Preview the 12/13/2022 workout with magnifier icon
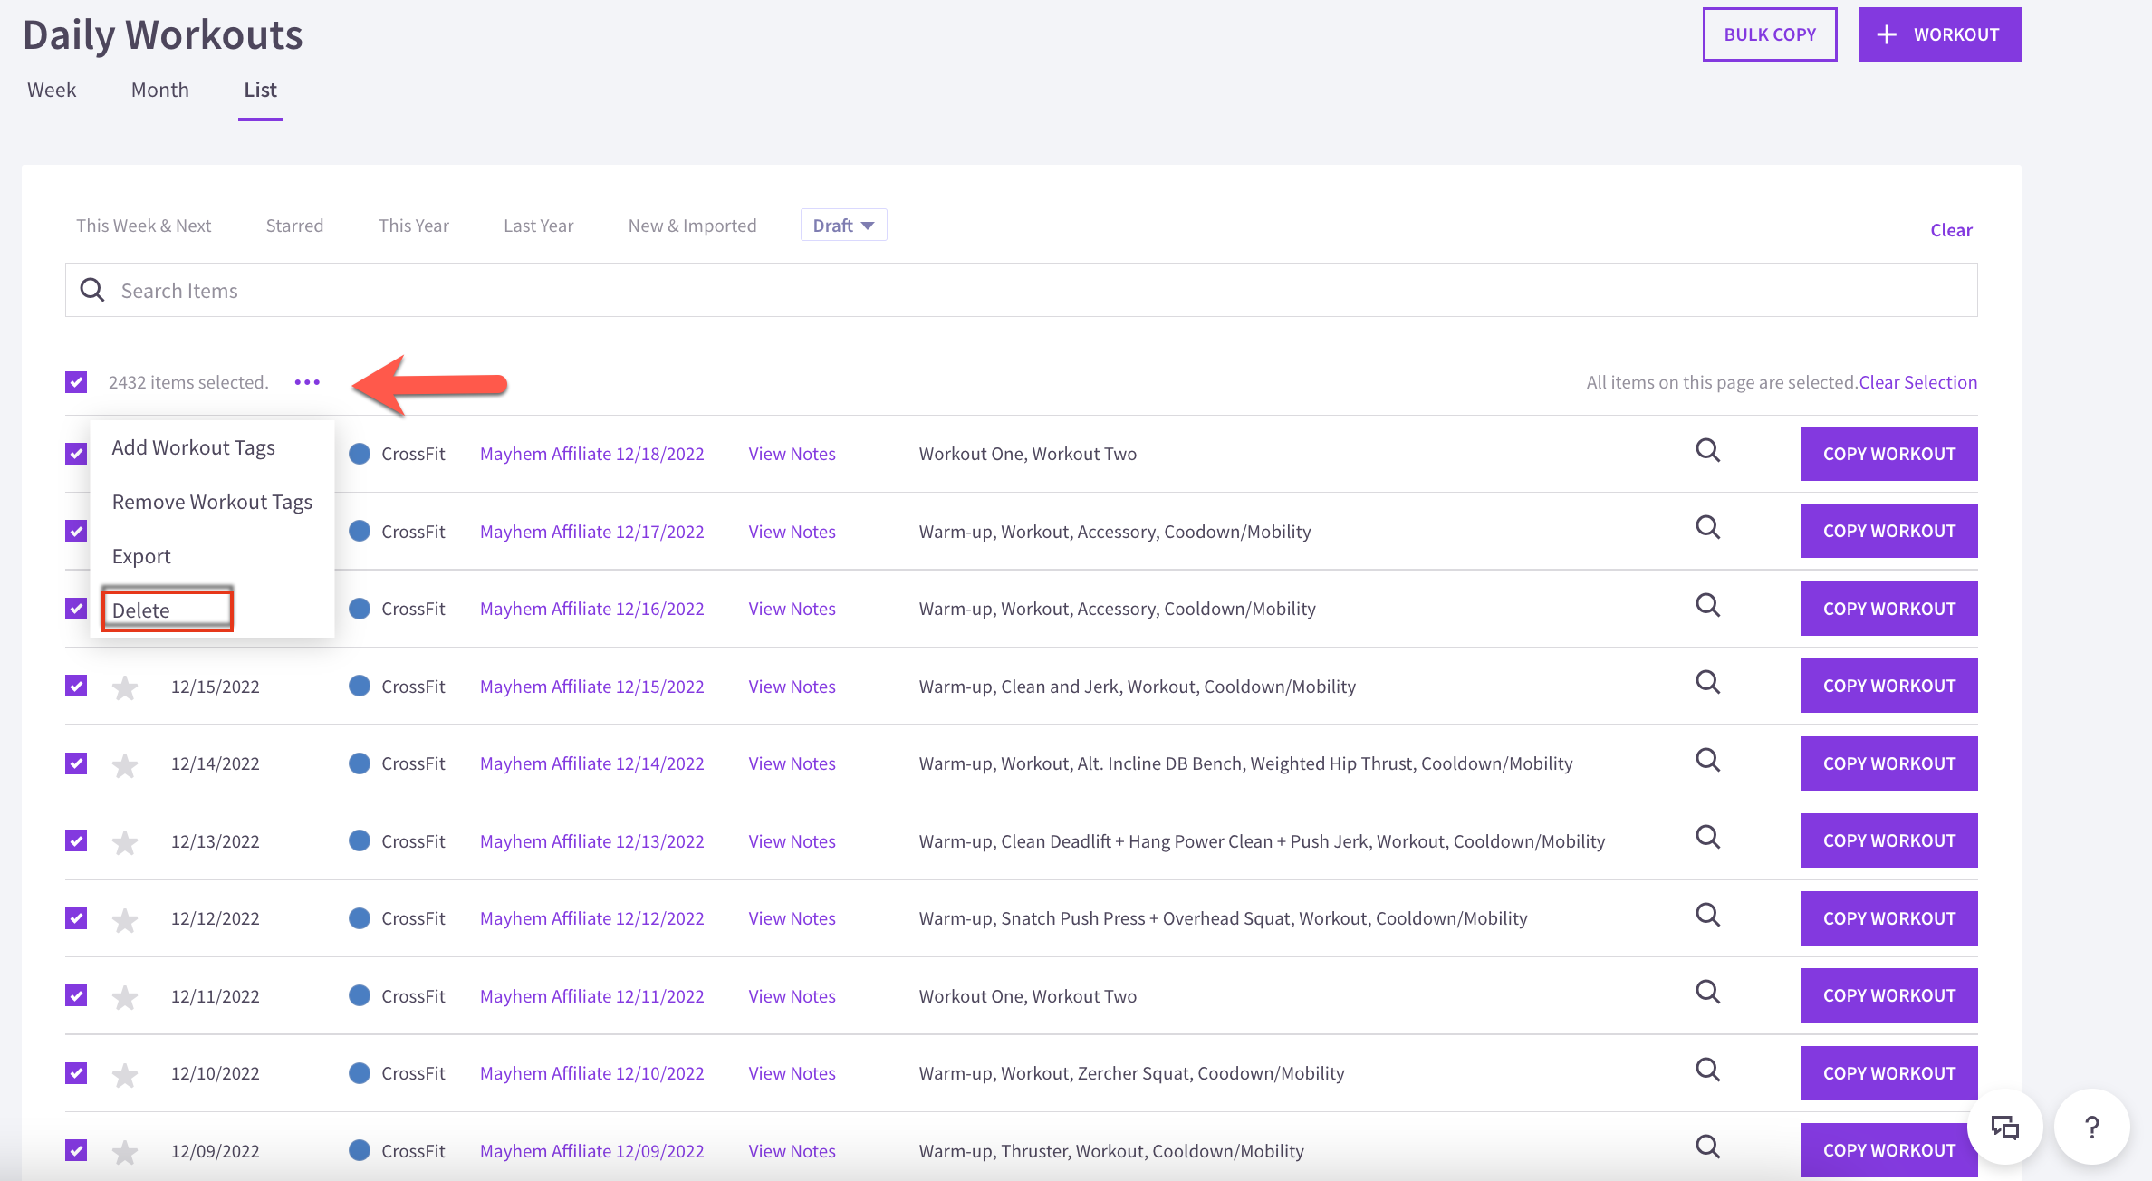This screenshot has width=2152, height=1181. (1707, 837)
